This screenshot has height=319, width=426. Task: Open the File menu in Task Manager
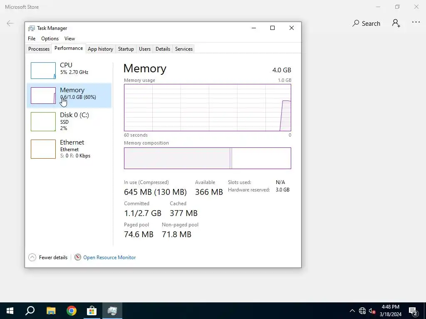point(32,39)
